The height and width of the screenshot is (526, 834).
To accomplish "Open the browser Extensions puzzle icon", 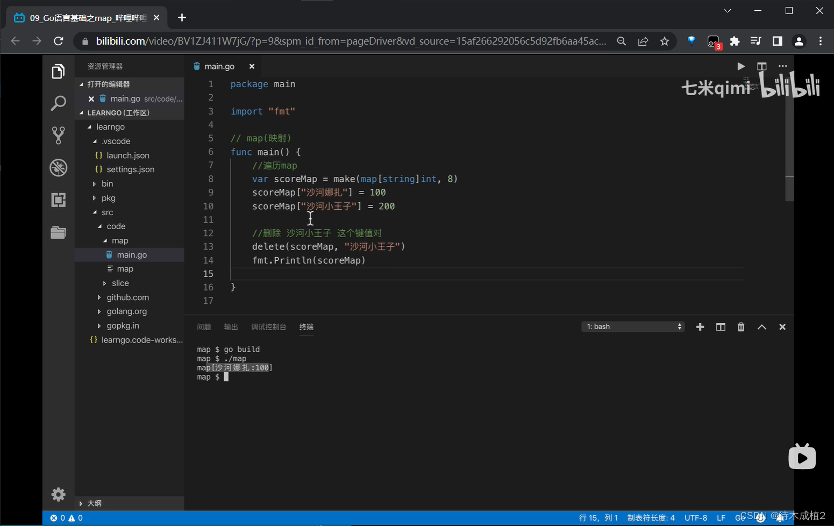I will coord(735,41).
